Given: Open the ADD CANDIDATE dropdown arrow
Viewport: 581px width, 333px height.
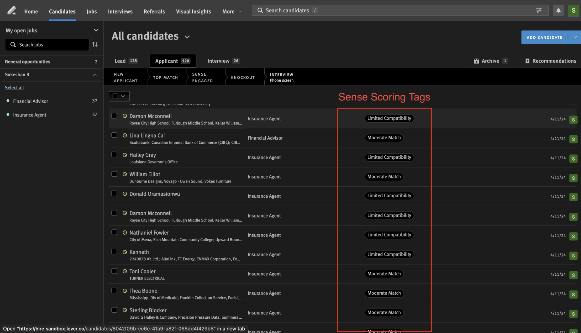Looking at the screenshot, I should pyautogui.click(x=575, y=37).
